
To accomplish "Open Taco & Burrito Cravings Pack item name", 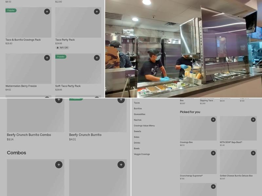I will pyautogui.click(x=23, y=40).
